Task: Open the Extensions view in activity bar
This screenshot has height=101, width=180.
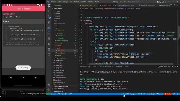Action: pyautogui.click(x=49, y=27)
